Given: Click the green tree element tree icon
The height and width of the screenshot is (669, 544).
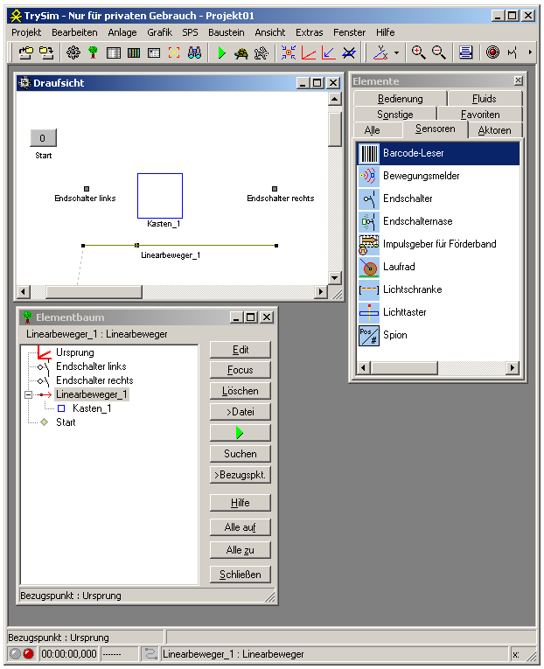Looking at the screenshot, I should 93,52.
